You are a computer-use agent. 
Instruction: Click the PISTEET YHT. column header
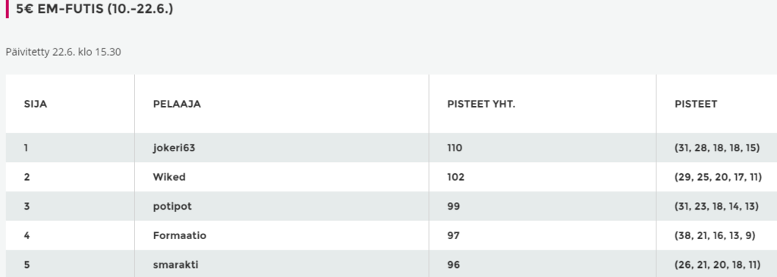pos(481,104)
